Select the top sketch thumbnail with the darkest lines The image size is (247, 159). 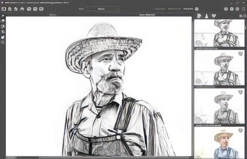click(219, 33)
